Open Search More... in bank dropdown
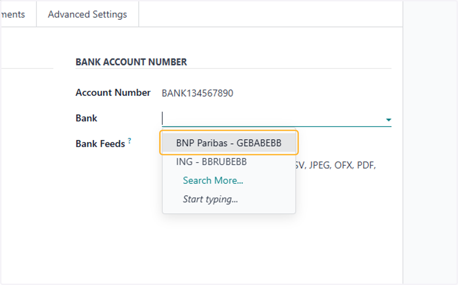The width and height of the screenshot is (458, 285). 213,180
